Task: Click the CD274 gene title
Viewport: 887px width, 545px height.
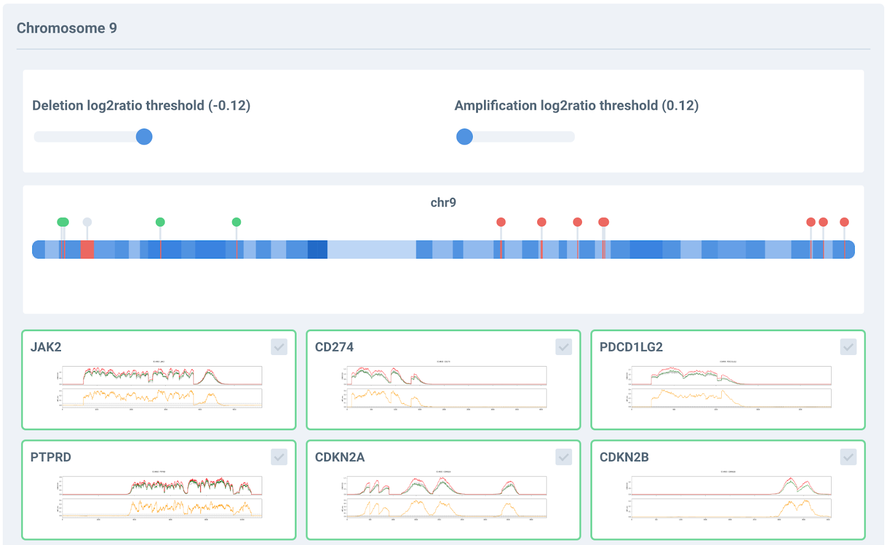Action: click(x=334, y=347)
